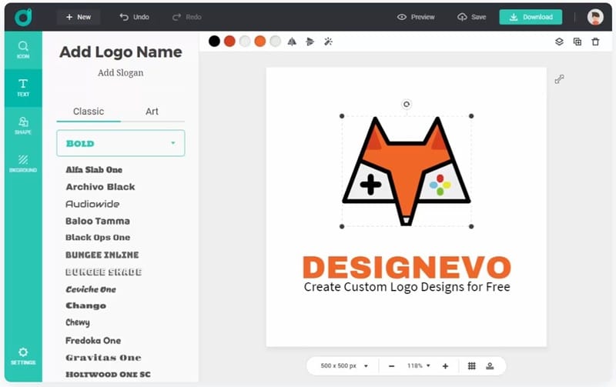This screenshot has width=616, height=387.
Task: Click the rotate handle above fox icon
Action: 407,104
